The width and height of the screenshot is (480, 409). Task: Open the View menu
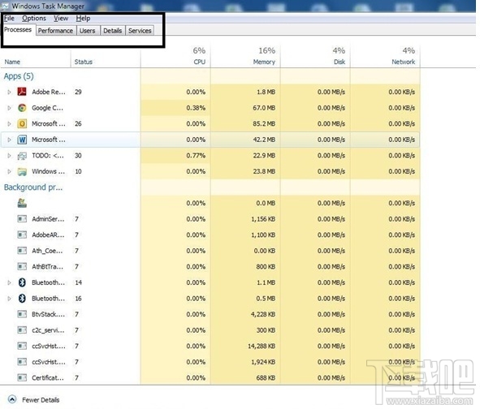click(x=61, y=19)
